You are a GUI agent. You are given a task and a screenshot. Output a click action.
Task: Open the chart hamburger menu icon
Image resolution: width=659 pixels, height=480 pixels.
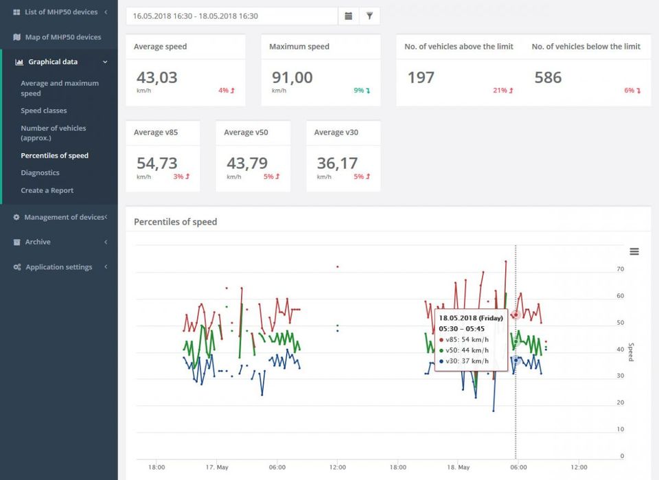634,251
